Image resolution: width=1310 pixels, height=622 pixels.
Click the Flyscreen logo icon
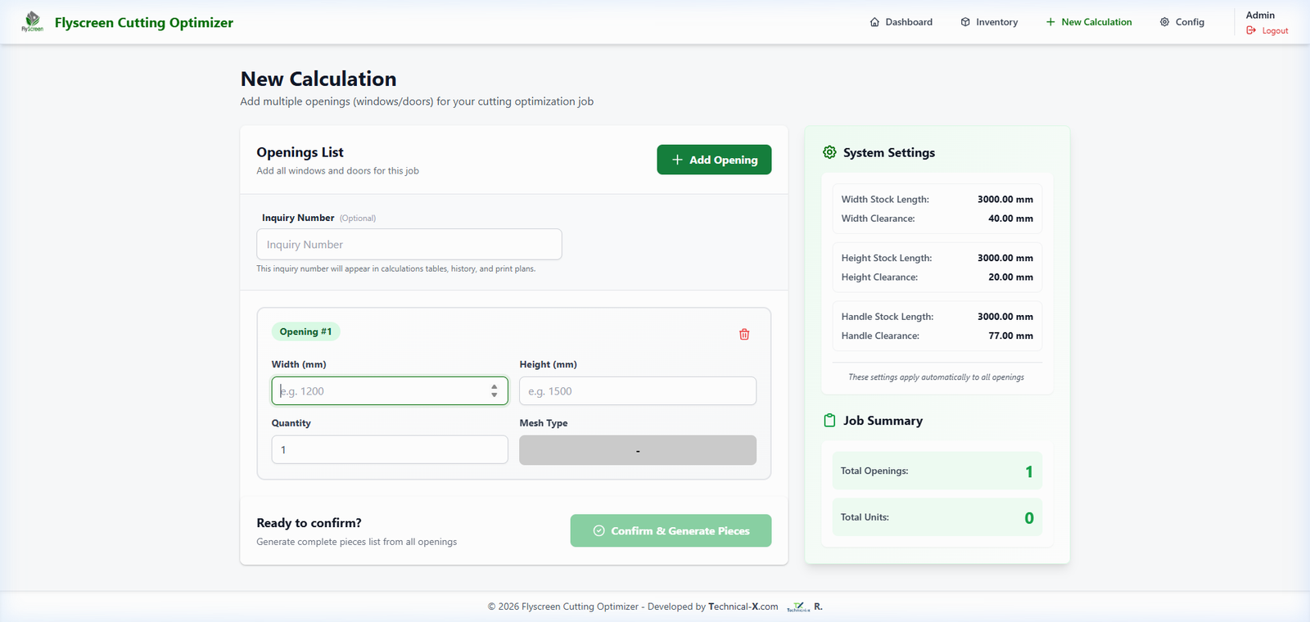33,21
